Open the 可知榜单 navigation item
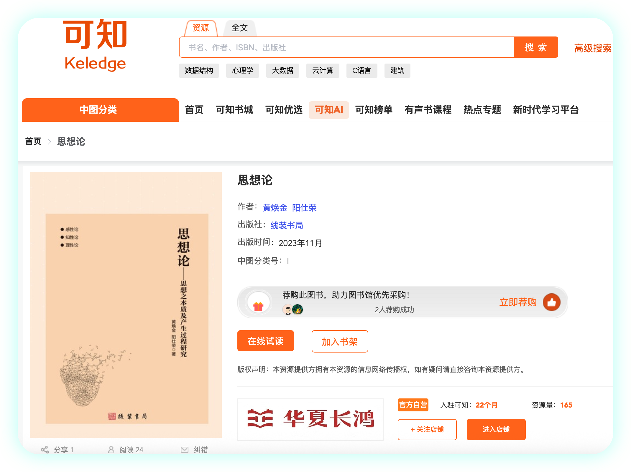The height and width of the screenshot is (472, 631). 374,110
